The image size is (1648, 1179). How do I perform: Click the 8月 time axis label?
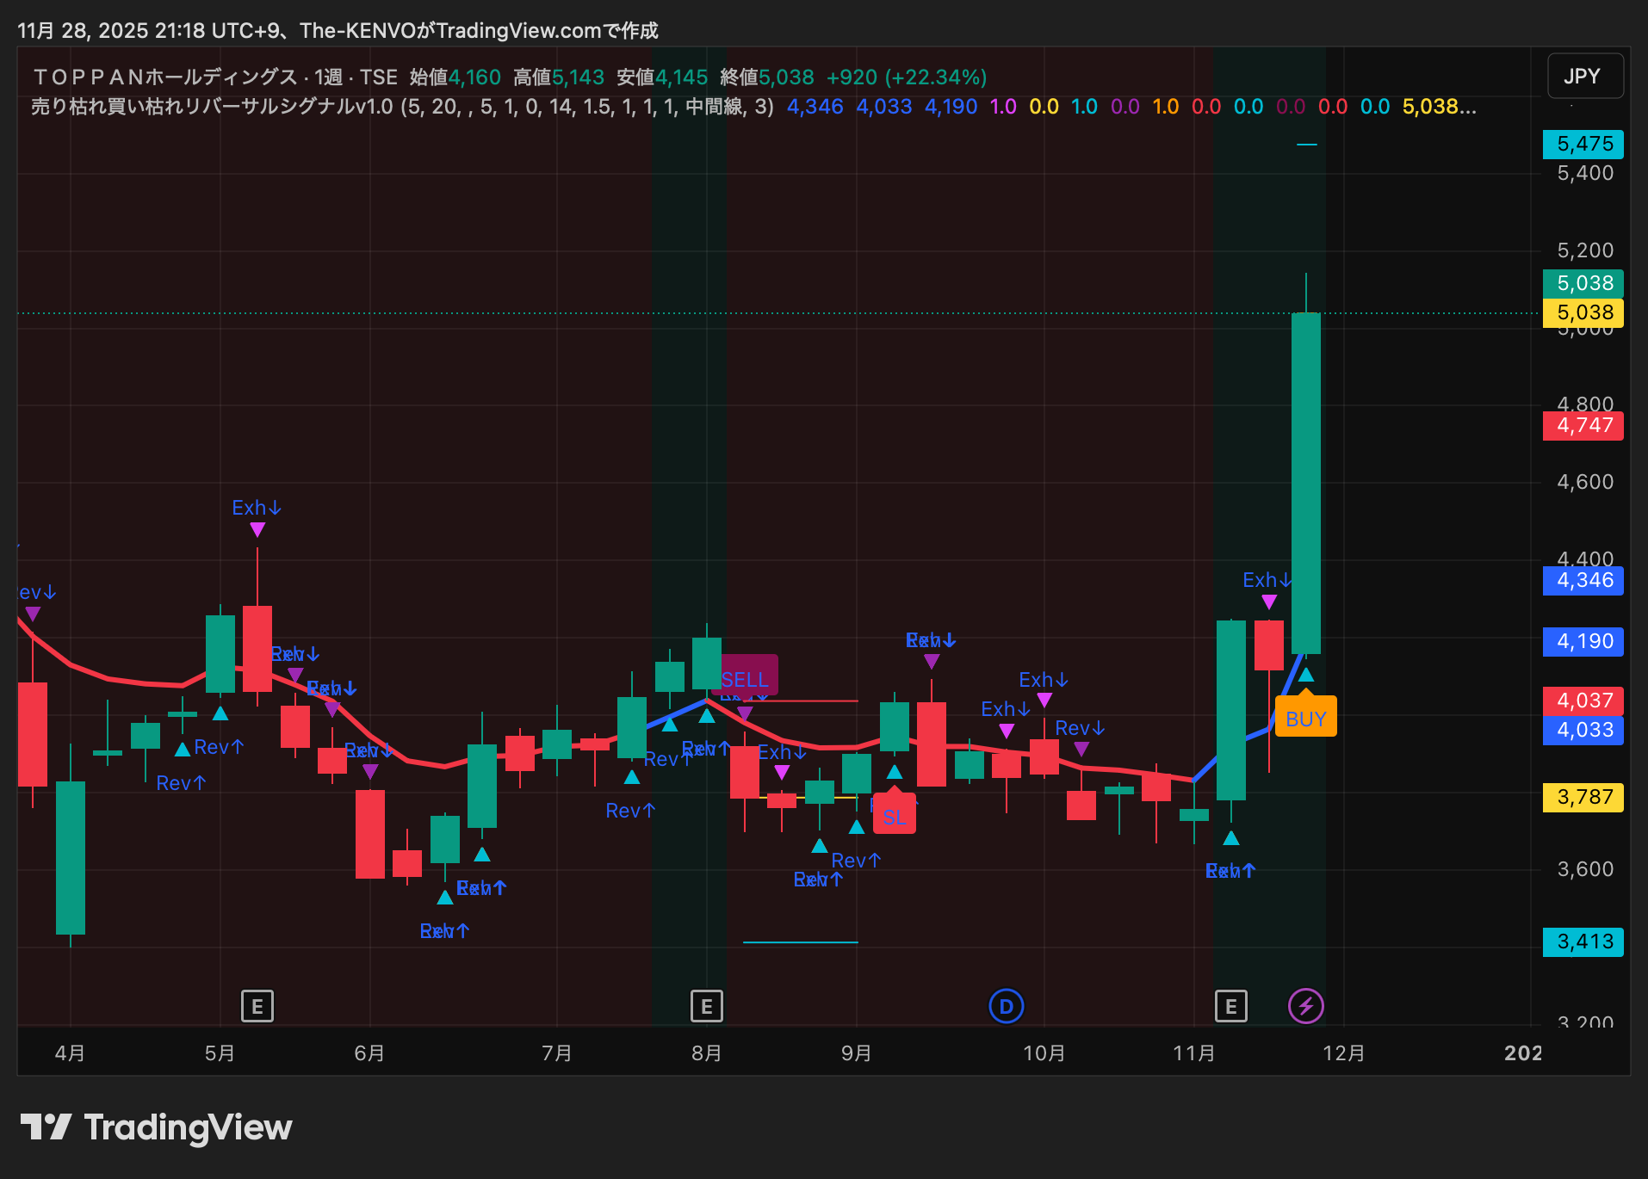(707, 1053)
